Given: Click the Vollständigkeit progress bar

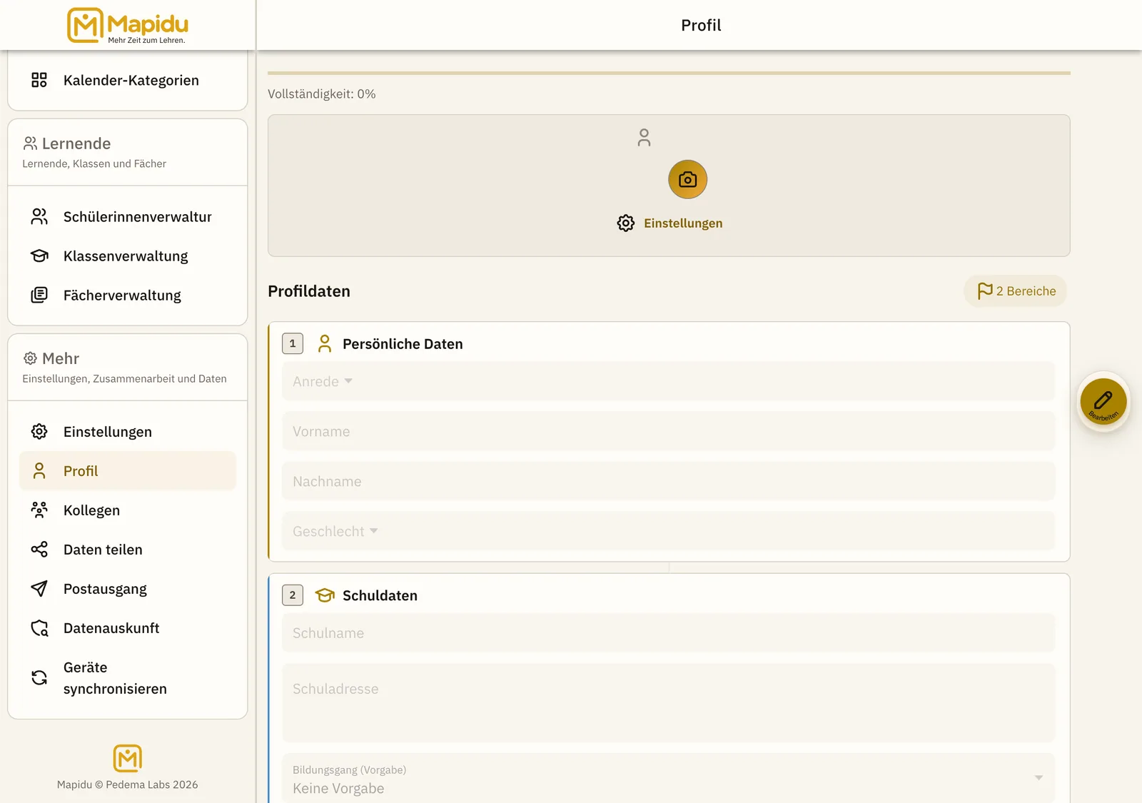Looking at the screenshot, I should (669, 73).
